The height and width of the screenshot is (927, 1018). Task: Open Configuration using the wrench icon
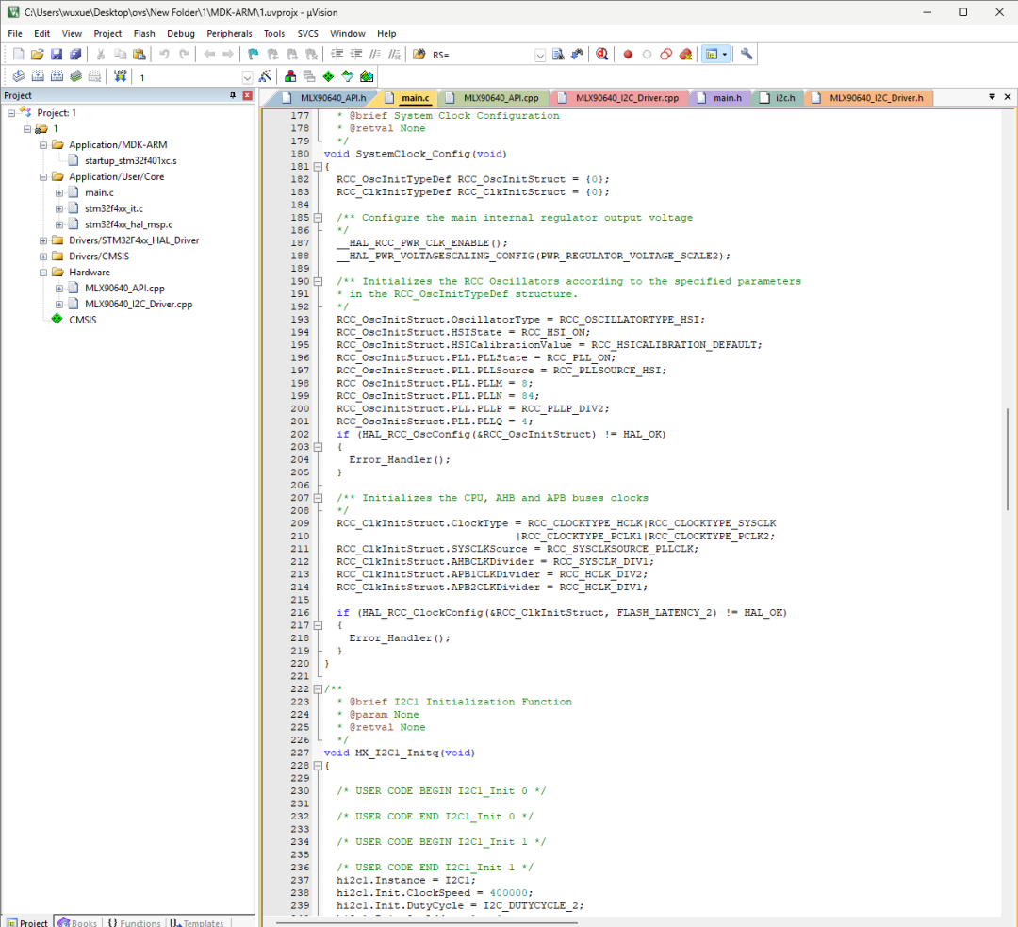pos(747,54)
